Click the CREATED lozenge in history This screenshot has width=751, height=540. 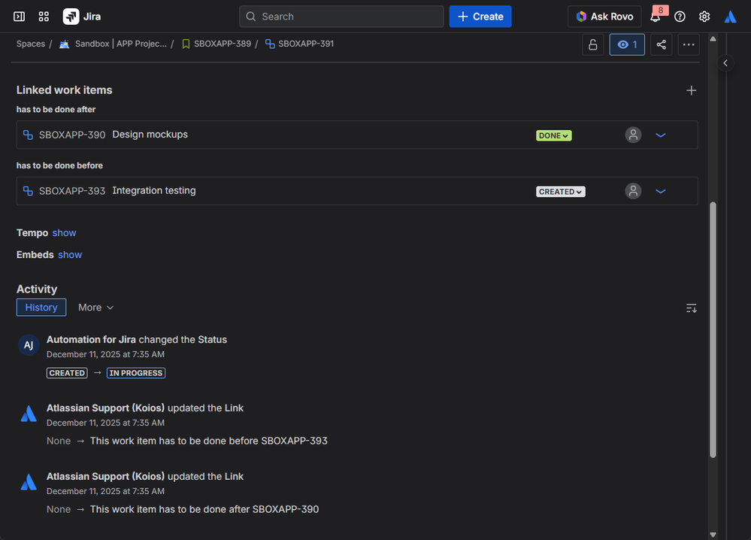point(67,373)
